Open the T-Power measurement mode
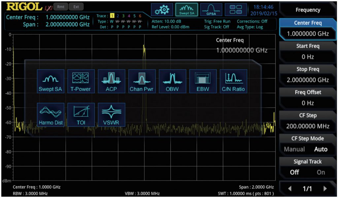The width and height of the screenshot is (338, 198). tap(81, 81)
